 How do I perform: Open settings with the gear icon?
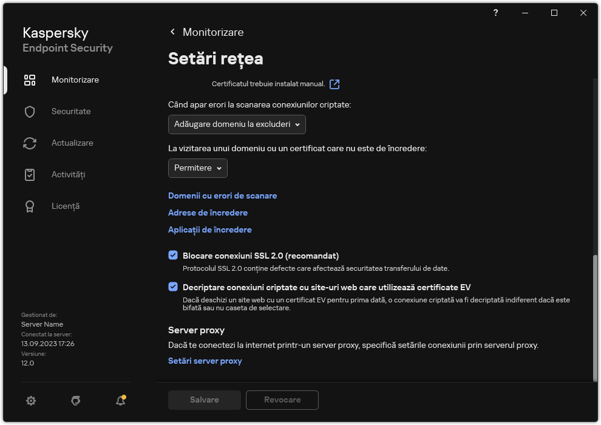pyautogui.click(x=30, y=401)
